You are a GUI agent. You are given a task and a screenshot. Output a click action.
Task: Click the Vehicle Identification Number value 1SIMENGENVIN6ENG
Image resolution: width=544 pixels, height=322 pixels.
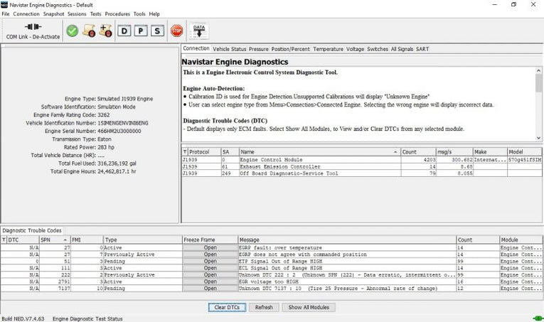click(123, 123)
